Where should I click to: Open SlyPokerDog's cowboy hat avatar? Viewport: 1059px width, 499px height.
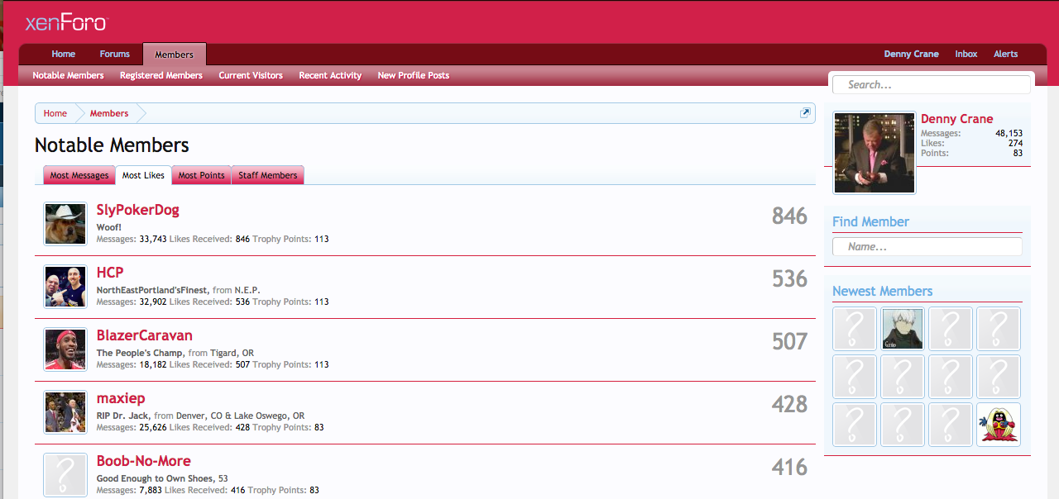click(x=65, y=224)
